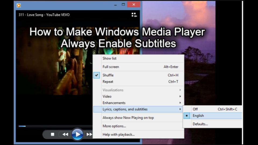This screenshot has height=145, width=258.
Task: Turn subtitles Off in the submenu
Action: (x=195, y=109)
